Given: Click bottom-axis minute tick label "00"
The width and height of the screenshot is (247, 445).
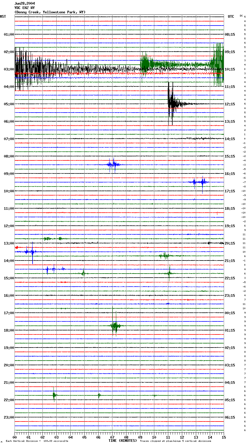Looking at the screenshot, I should tap(15, 437).
